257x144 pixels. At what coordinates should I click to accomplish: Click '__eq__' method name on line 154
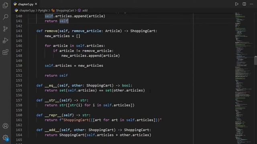coord(51,85)
